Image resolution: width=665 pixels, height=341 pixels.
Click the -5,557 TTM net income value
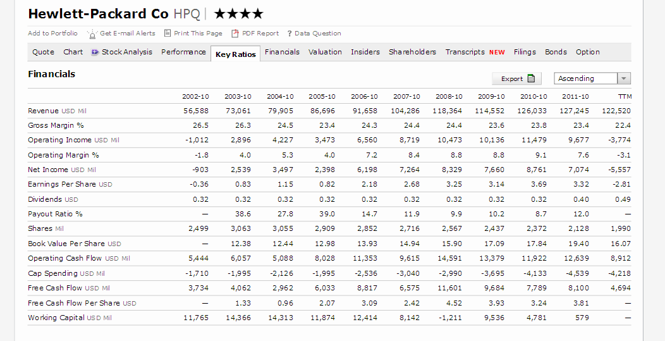pyautogui.click(x=620, y=170)
